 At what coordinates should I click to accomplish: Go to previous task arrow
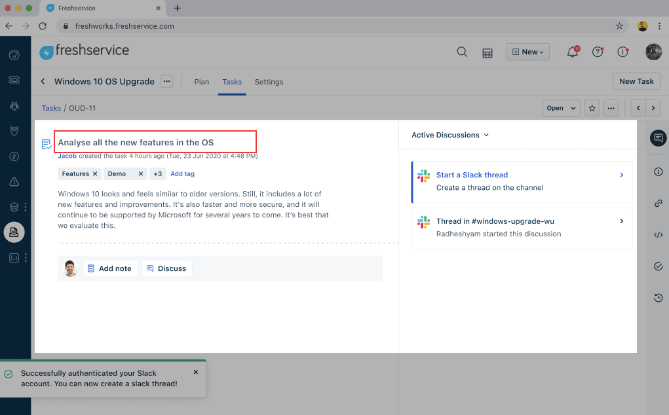click(638, 108)
